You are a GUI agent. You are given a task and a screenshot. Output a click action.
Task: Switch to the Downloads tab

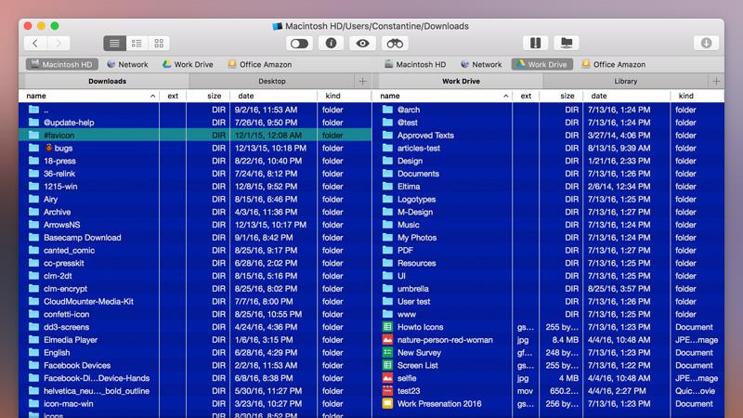(x=107, y=81)
